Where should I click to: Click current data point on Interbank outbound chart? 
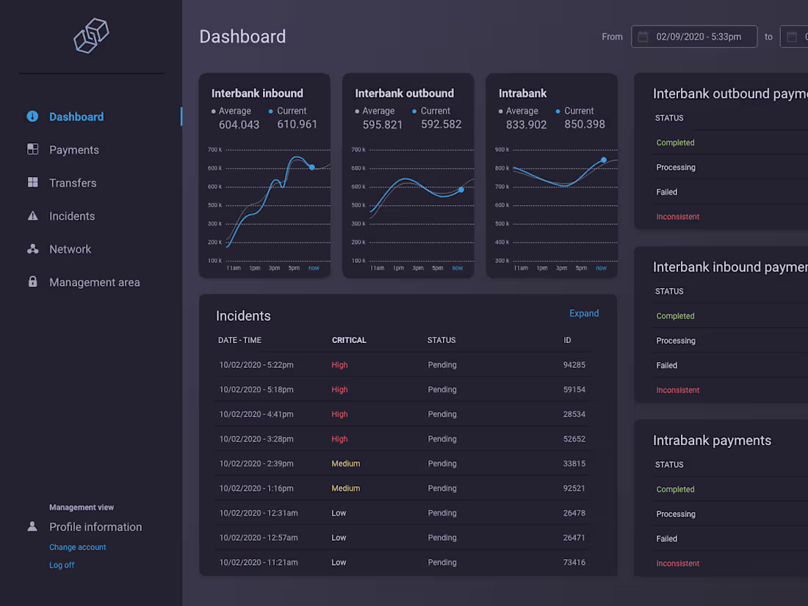461,190
